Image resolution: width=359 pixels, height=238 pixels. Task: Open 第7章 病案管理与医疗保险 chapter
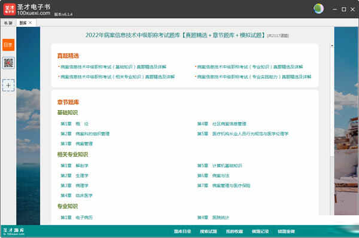[224, 185]
